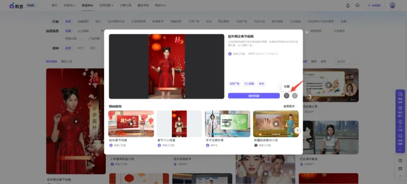Play the 春节个人祝福 recommended video thumbnail

(x=179, y=124)
